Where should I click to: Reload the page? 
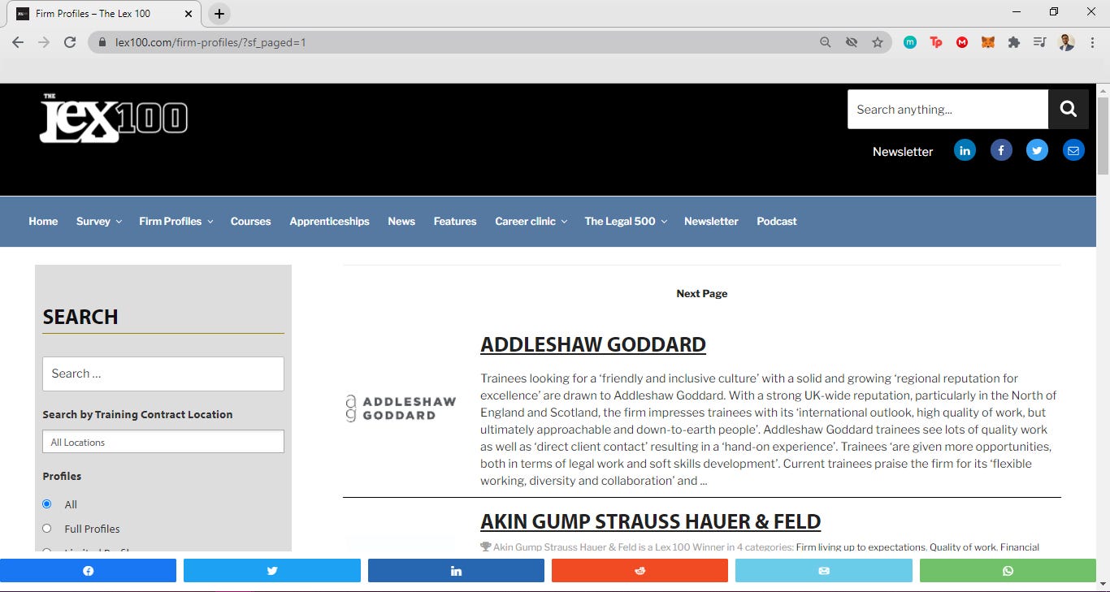coord(70,42)
